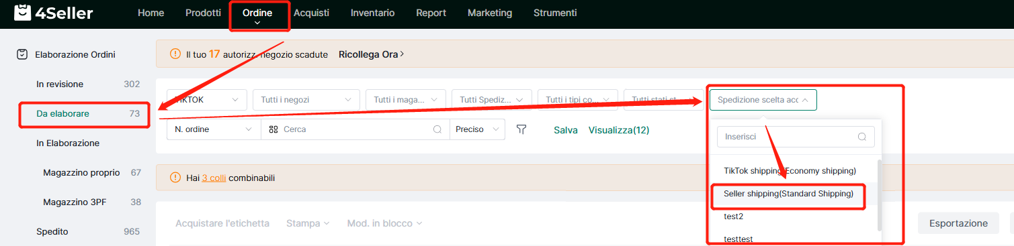This screenshot has height=246, width=1014.
Task: Click the filter funnel icon
Action: click(521, 129)
